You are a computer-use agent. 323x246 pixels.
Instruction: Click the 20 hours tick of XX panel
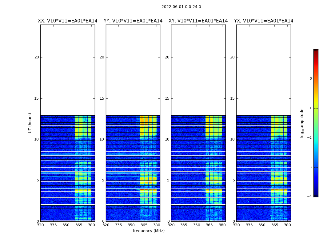pos(37,58)
